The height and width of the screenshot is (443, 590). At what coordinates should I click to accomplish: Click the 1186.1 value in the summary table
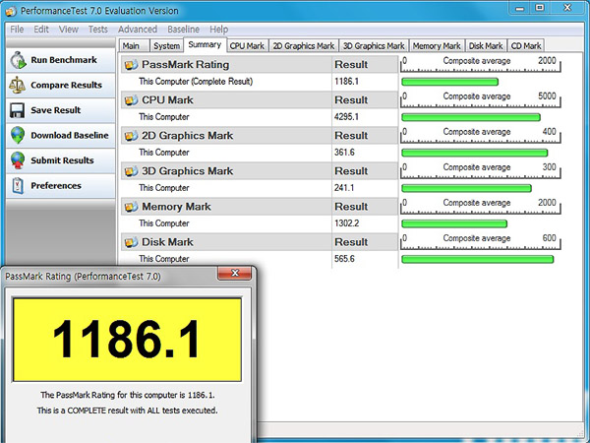coord(346,82)
